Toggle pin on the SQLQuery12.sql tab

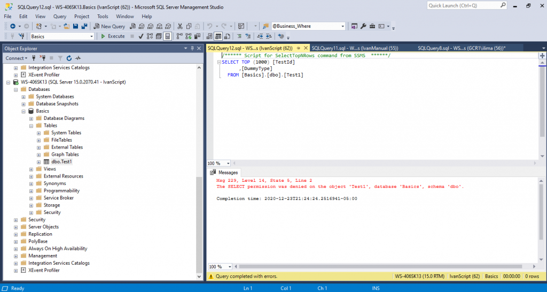point(299,48)
